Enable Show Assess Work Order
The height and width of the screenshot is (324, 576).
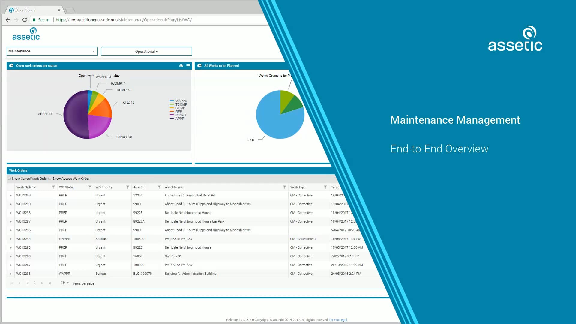pyautogui.click(x=50, y=178)
